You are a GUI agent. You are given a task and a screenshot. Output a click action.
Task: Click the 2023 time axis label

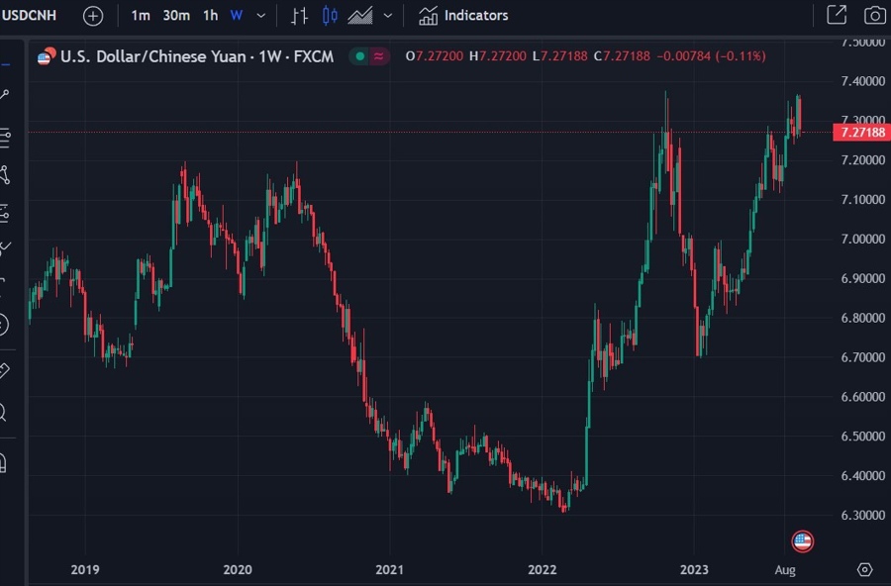[694, 569]
